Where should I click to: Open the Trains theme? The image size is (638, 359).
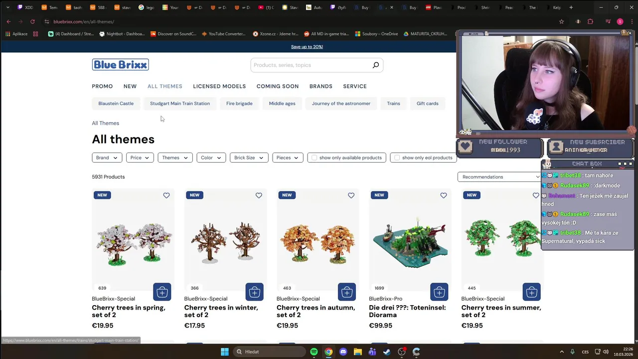pyautogui.click(x=393, y=103)
